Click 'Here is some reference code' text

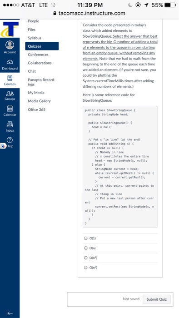[x=109, y=98]
